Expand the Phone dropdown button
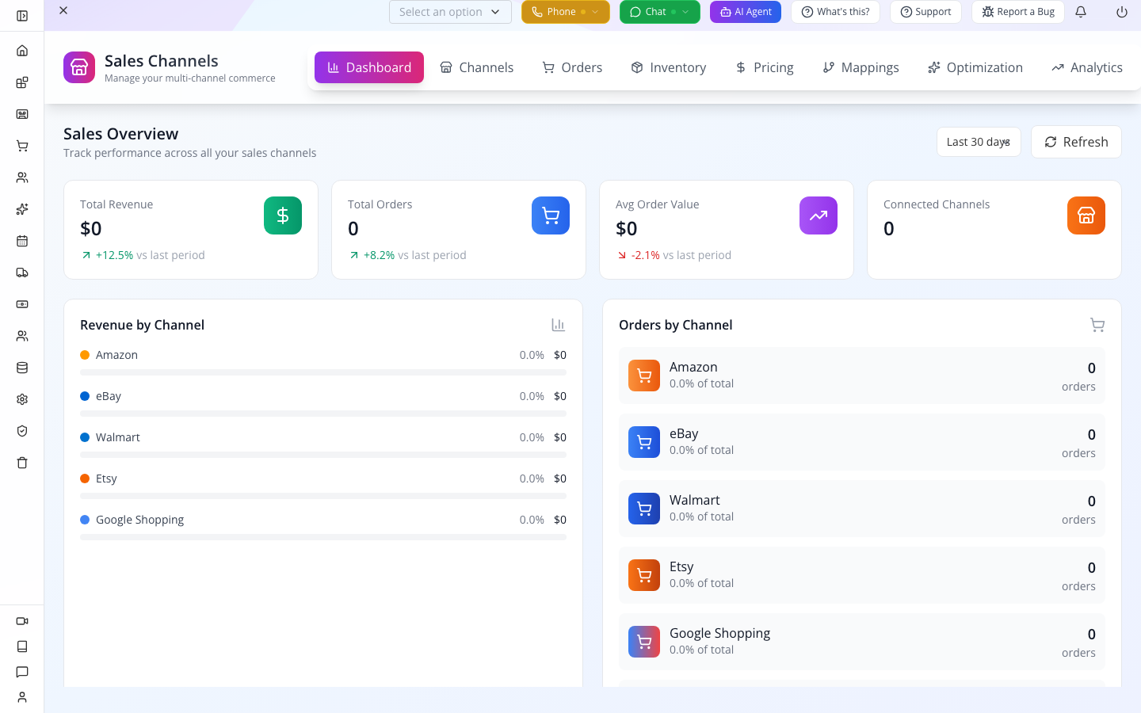Screen dimensions: 1141x713 (x=566, y=12)
